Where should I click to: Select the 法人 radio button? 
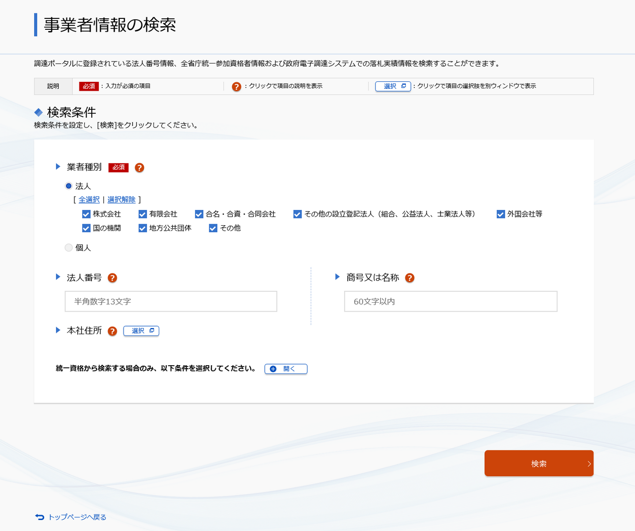coord(69,186)
